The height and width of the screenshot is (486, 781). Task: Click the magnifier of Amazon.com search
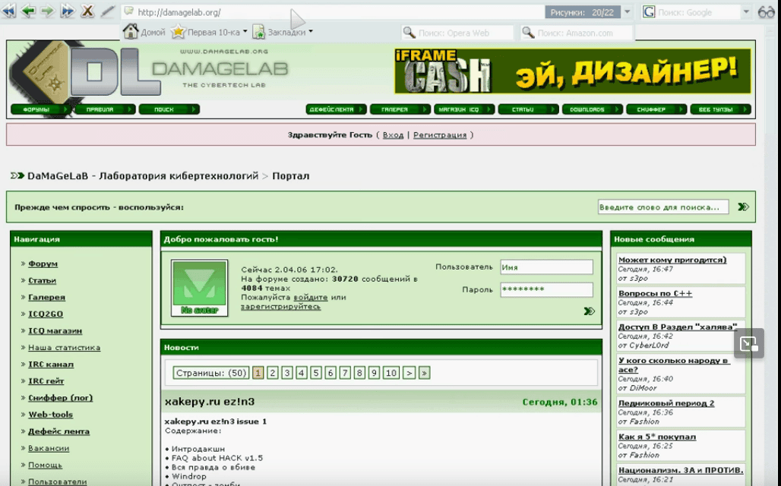[528, 33]
